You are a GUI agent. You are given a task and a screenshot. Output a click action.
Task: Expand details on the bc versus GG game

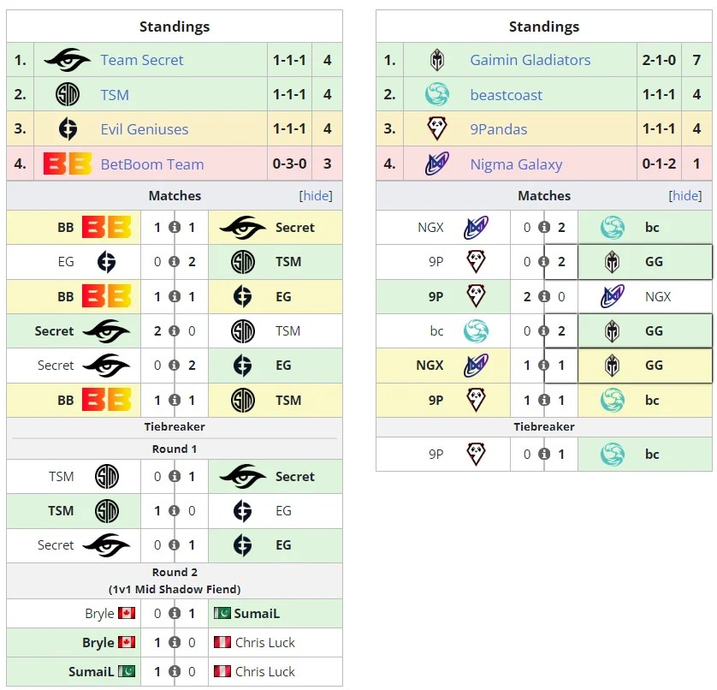545,330
